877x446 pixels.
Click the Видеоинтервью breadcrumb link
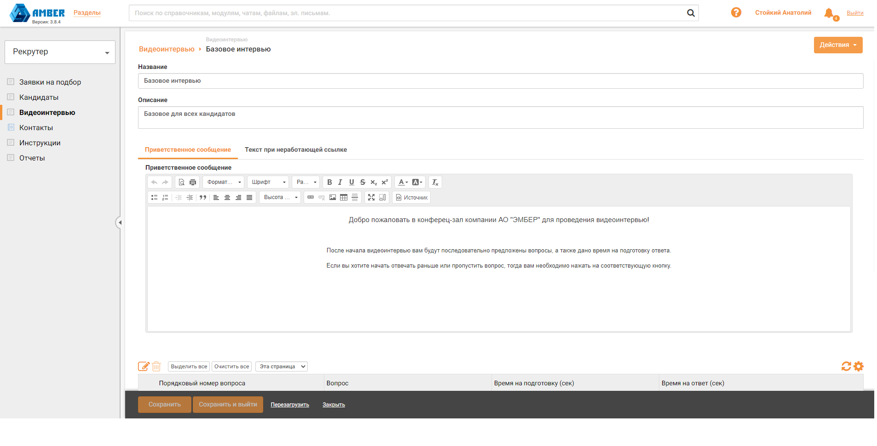[167, 49]
